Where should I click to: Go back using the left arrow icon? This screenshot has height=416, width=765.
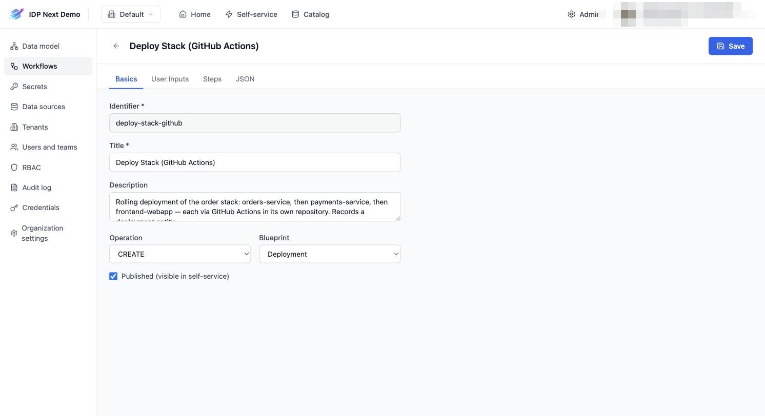[x=116, y=46]
